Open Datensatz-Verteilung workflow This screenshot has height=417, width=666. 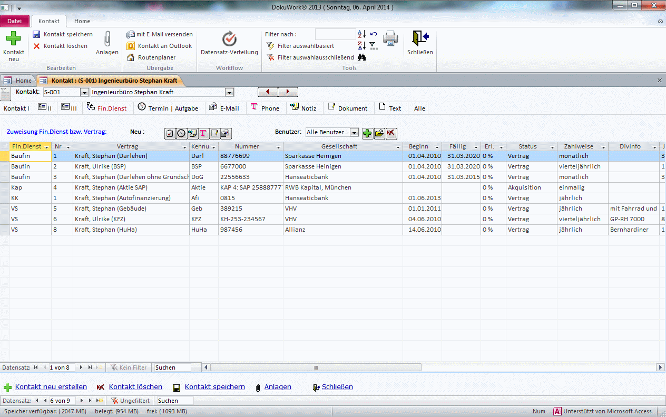pos(229,39)
